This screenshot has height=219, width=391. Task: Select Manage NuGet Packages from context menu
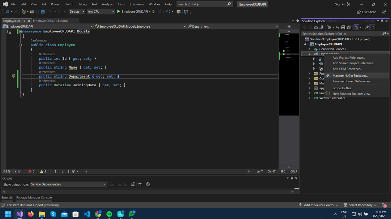357,76
